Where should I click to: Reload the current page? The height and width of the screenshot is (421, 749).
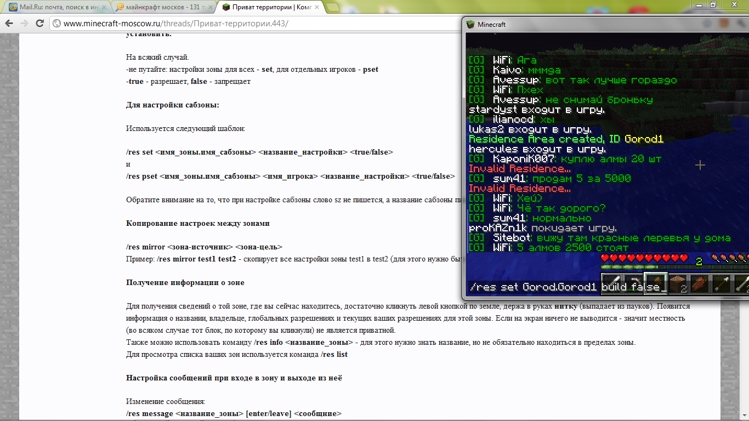[39, 24]
